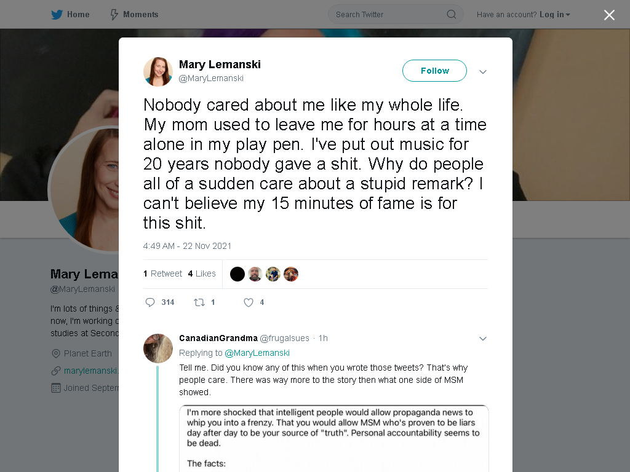Viewport: 630px width, 472px height.
Task: Expand CanadianGrandma reply options chevron
Action: tap(482, 339)
